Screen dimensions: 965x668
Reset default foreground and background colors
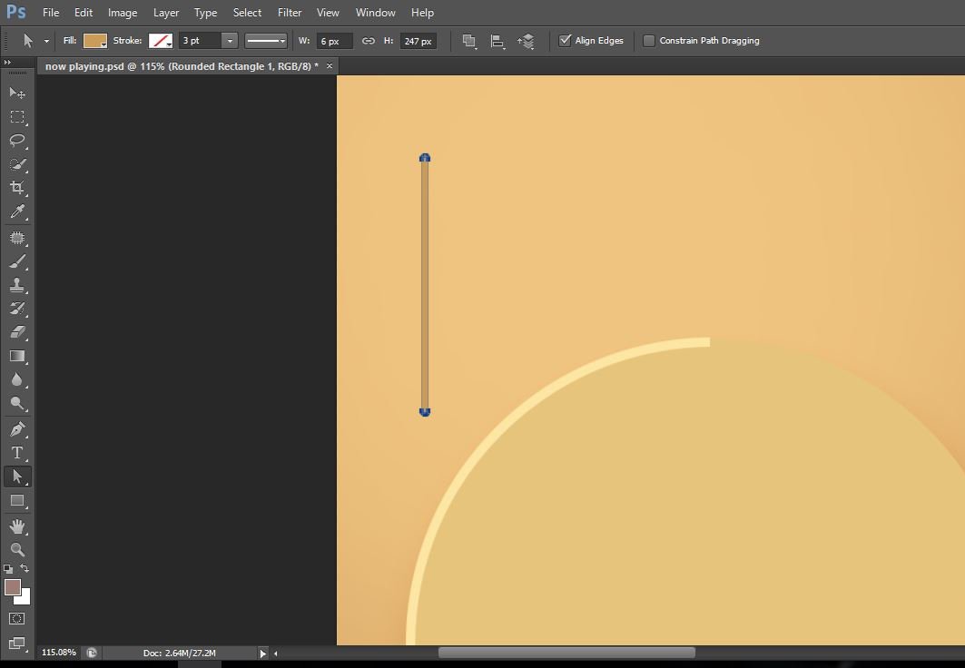[8, 569]
